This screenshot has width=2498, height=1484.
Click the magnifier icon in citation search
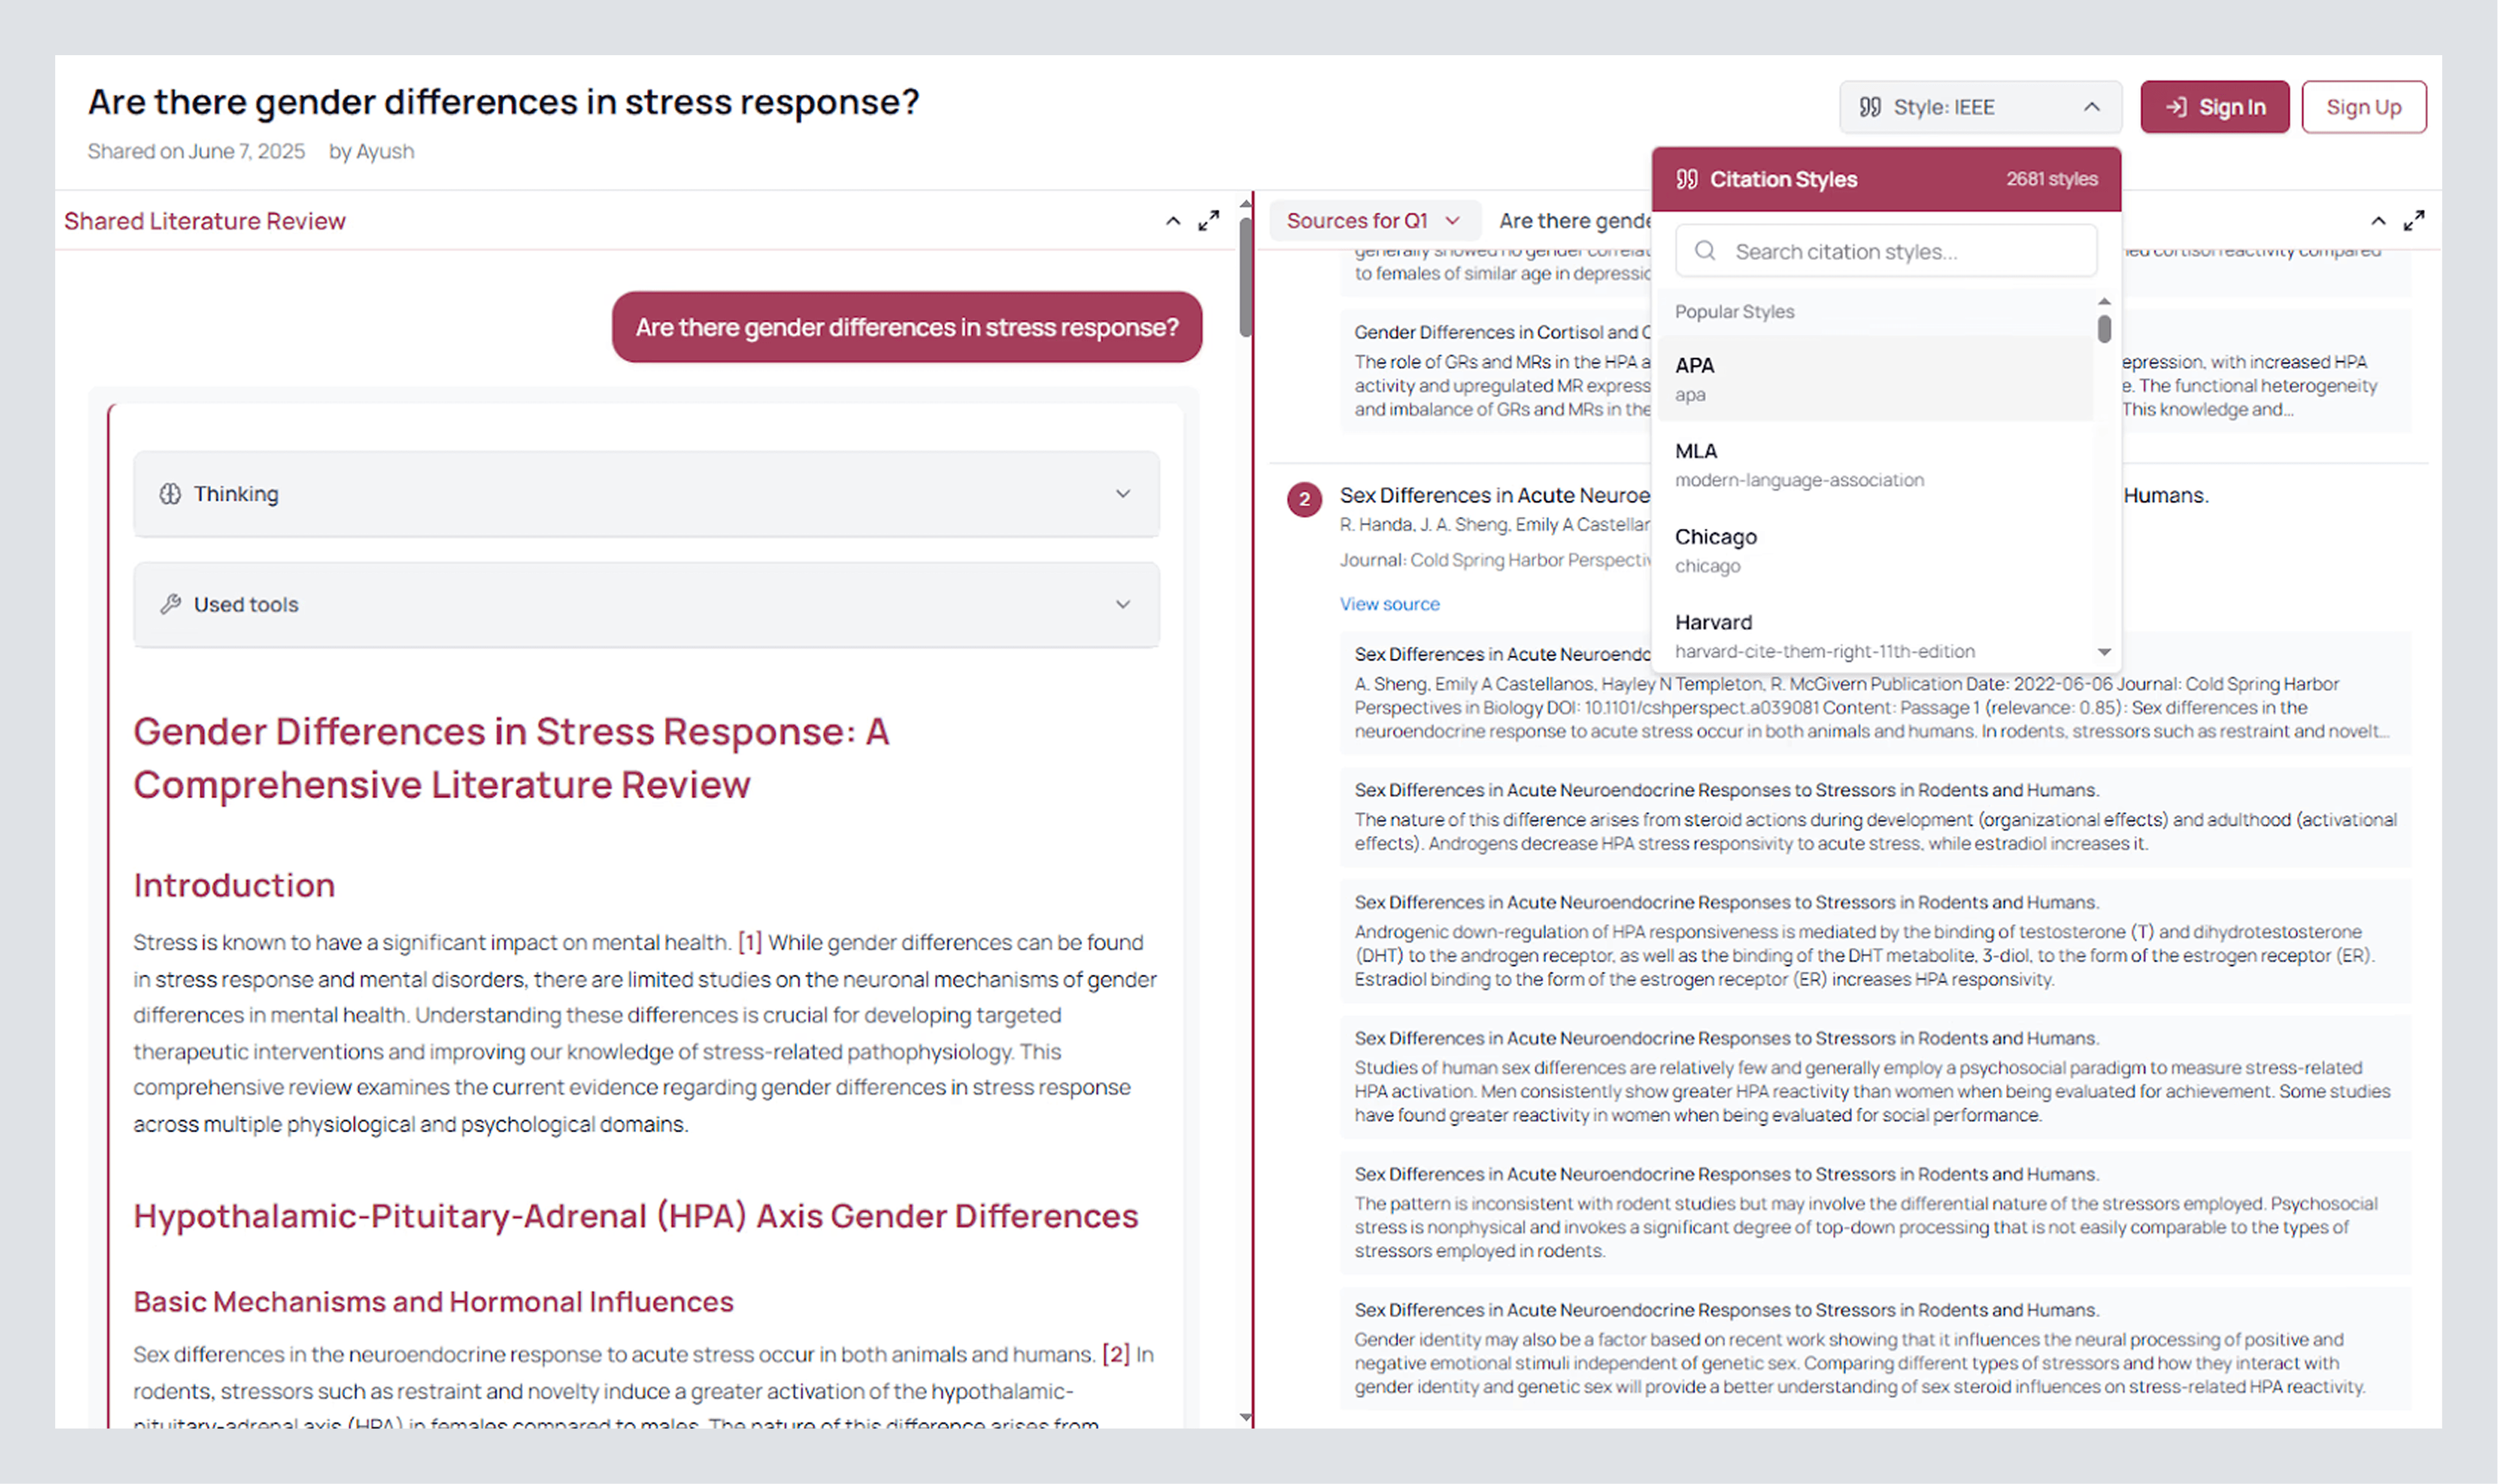(x=1704, y=251)
